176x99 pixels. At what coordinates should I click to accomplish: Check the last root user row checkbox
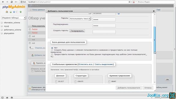coord(30,43)
